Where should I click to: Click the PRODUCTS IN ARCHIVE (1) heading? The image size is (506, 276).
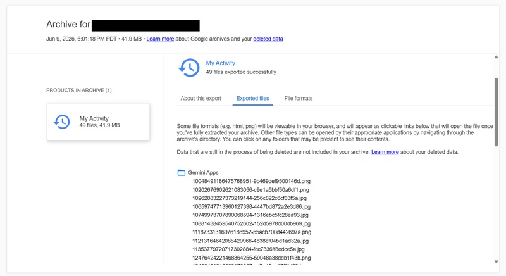pos(79,91)
